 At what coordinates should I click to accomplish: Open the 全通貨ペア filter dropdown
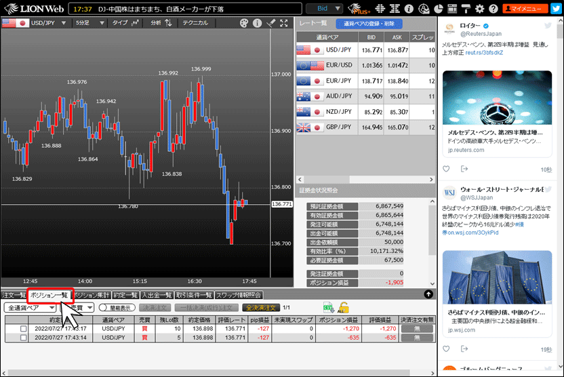[x=31, y=308]
